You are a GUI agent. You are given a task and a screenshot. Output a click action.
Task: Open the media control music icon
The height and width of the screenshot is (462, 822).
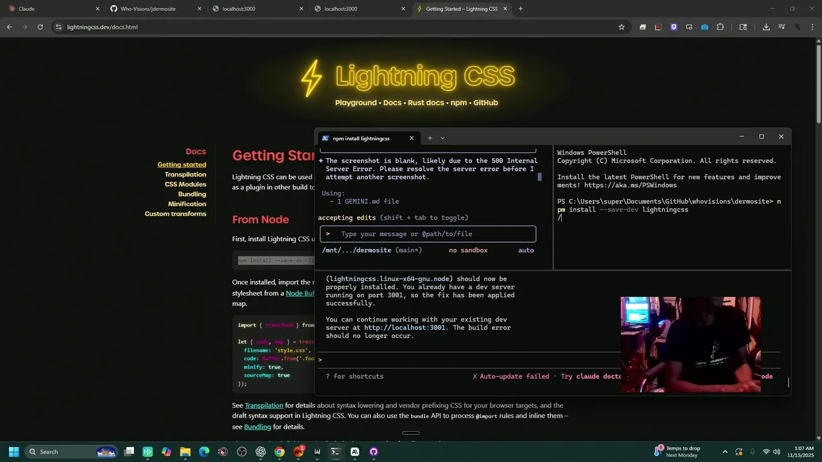[x=782, y=27]
